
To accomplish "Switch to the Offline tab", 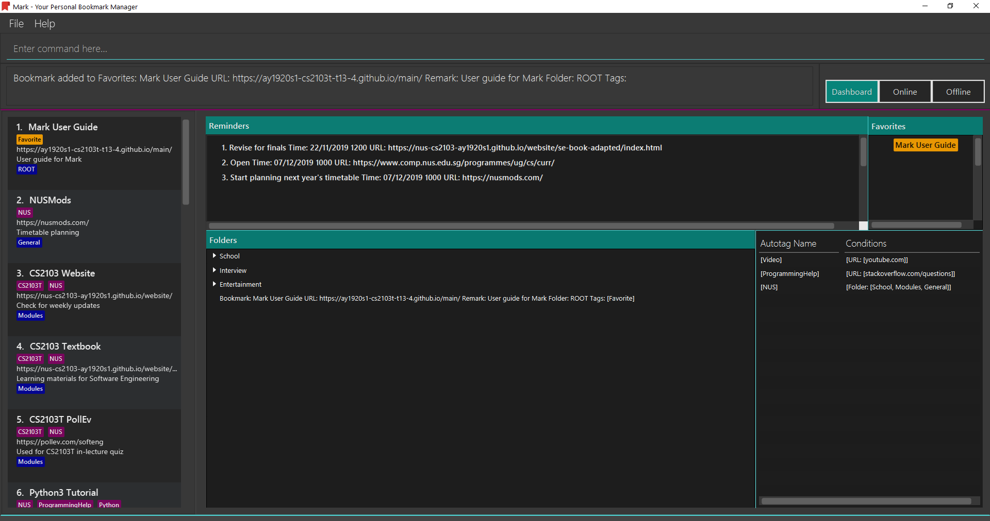I will coord(958,92).
